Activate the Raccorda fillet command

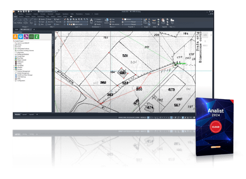coord(58,22)
